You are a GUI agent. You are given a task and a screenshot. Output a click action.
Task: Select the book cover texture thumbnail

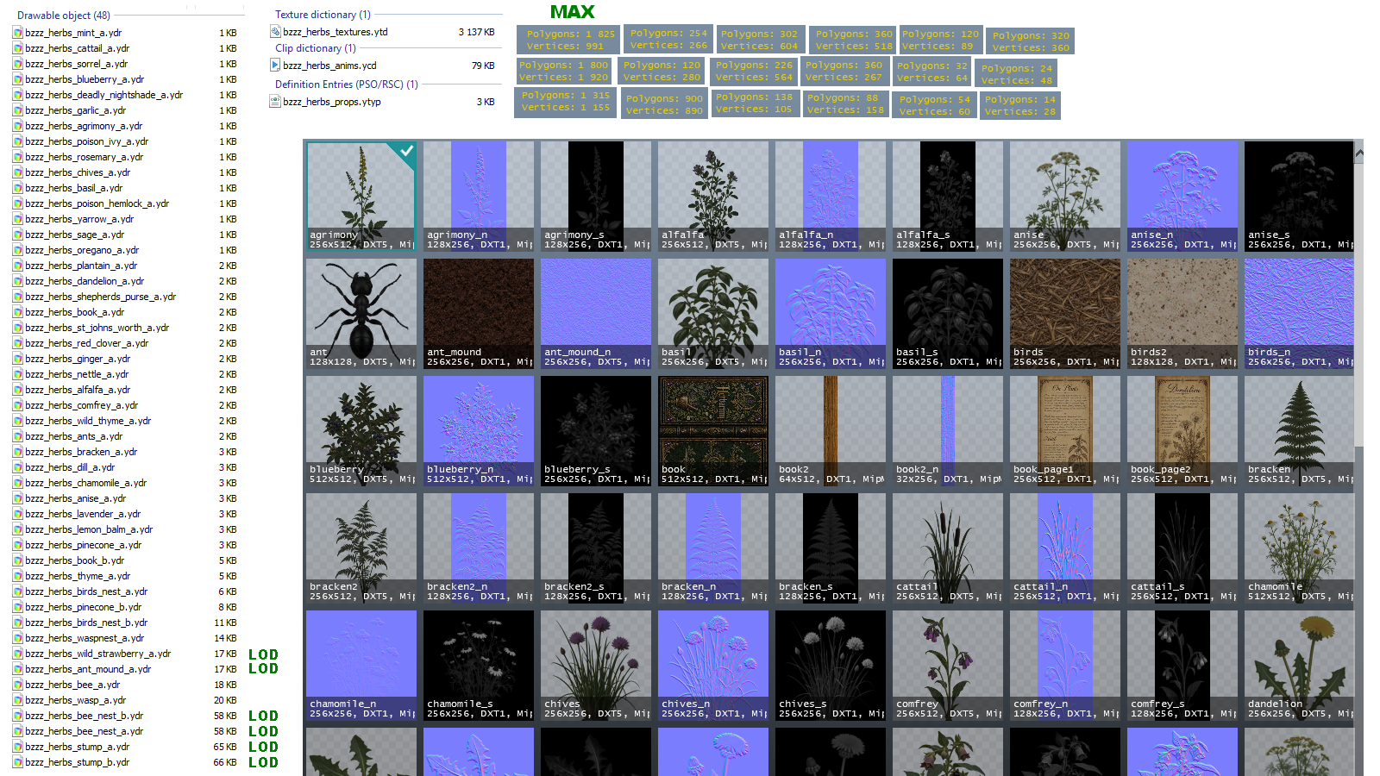point(713,431)
